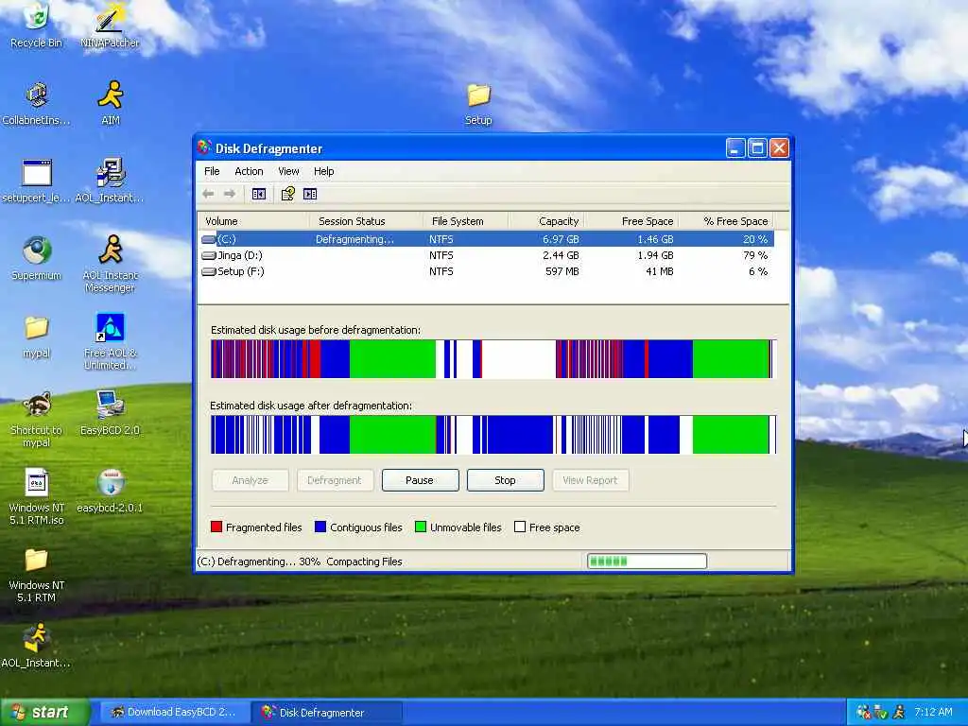Sort by the File System column header
The image size is (968, 726).
(x=465, y=221)
